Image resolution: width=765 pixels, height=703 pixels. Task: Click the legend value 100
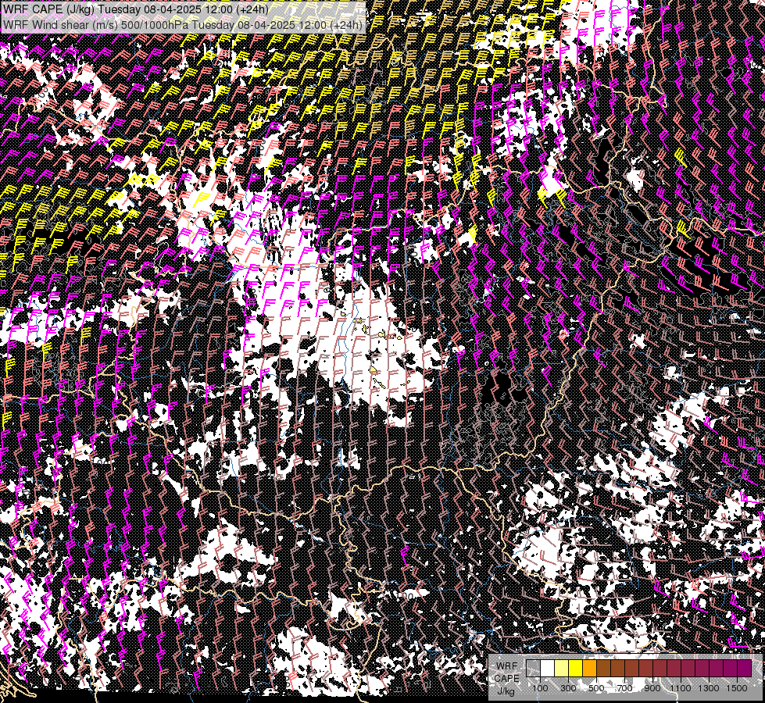[x=540, y=688]
